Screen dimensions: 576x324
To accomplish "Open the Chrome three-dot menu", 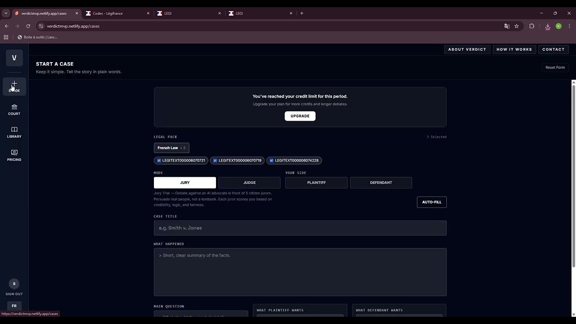I will 569,26.
